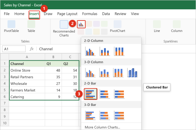Select row 10 header
This screenshot has width=196, height=130.
[x=5, y=123]
